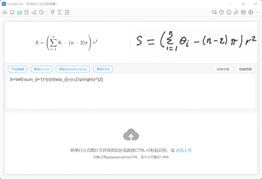Image resolution: width=262 pixels, height=179 pixels.
Task: Open the recognition history icon
Action: click(x=41, y=12)
